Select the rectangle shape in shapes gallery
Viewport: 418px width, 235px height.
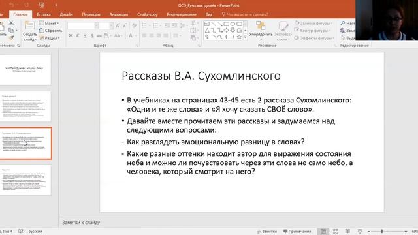pos(226,24)
